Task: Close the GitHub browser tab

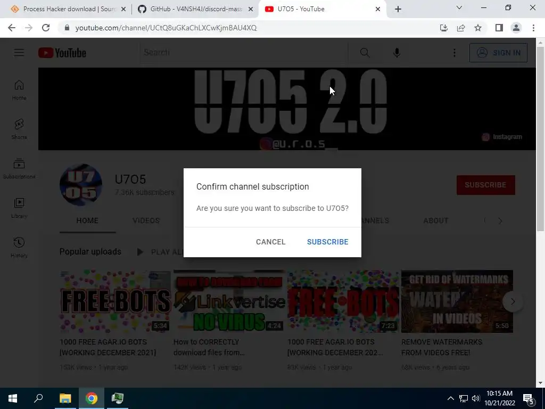Action: click(251, 10)
